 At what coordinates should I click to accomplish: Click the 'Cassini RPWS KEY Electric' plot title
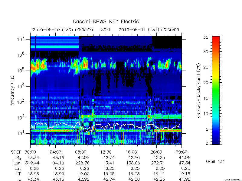[106, 21]
